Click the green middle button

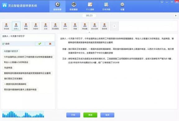click(90, 115)
